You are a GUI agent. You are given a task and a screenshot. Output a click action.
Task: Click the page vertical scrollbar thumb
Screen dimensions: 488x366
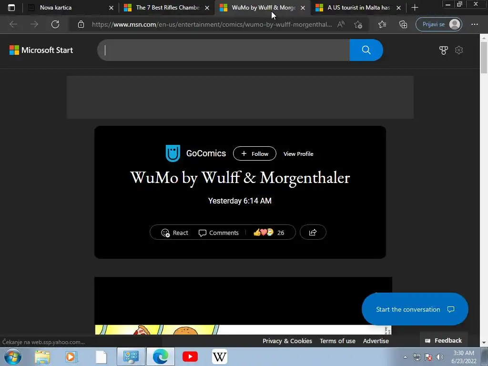[x=484, y=58]
